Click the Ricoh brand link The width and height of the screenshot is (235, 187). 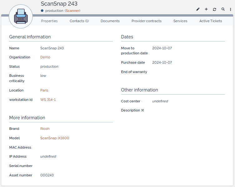pos(45,129)
